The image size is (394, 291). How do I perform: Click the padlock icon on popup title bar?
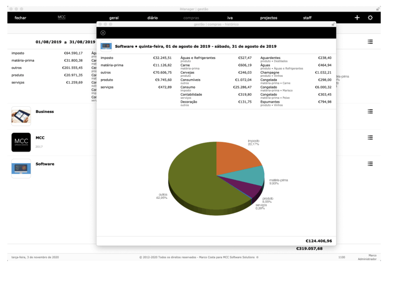[x=332, y=24]
